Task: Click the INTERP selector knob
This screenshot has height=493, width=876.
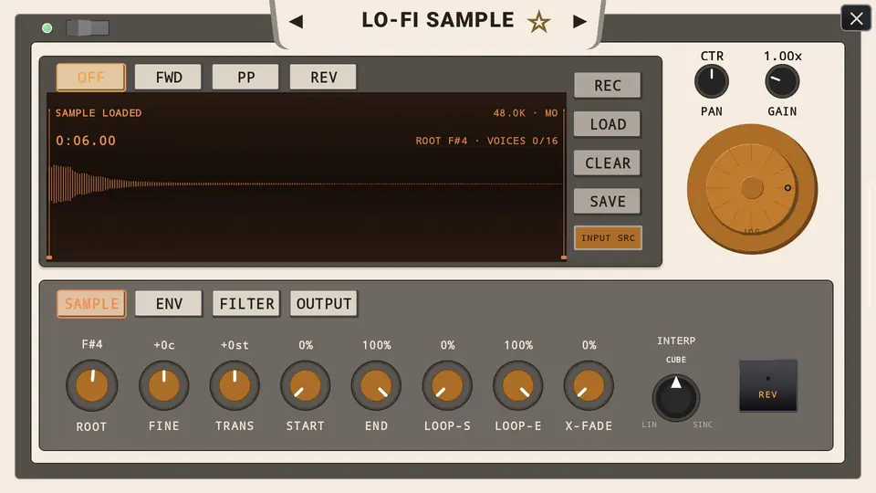Action: (675, 397)
